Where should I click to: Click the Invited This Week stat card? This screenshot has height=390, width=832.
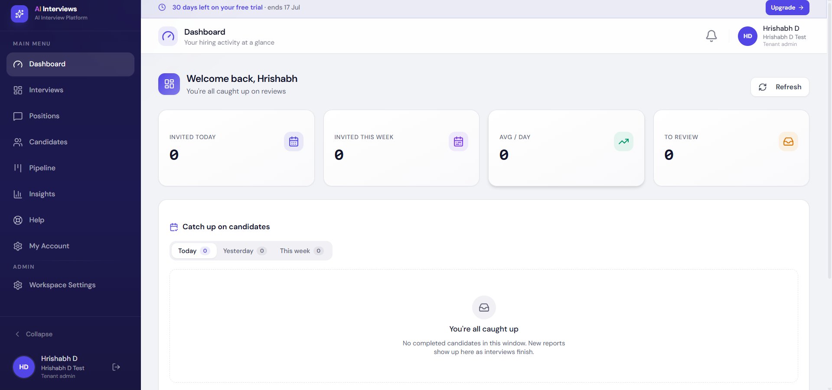tap(401, 148)
